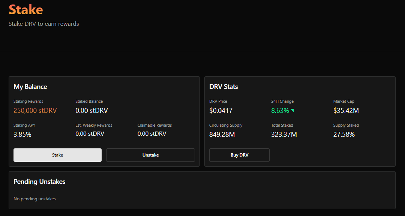Viewport: 405px width, 216px height.
Task: Select the 250,000 stDRV Staking Rewards value
Action: pyautogui.click(x=35, y=111)
